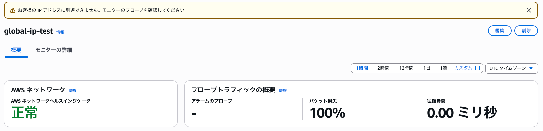543x131 pixels.
Task: Choose the 1週 time range
Action: [444, 68]
